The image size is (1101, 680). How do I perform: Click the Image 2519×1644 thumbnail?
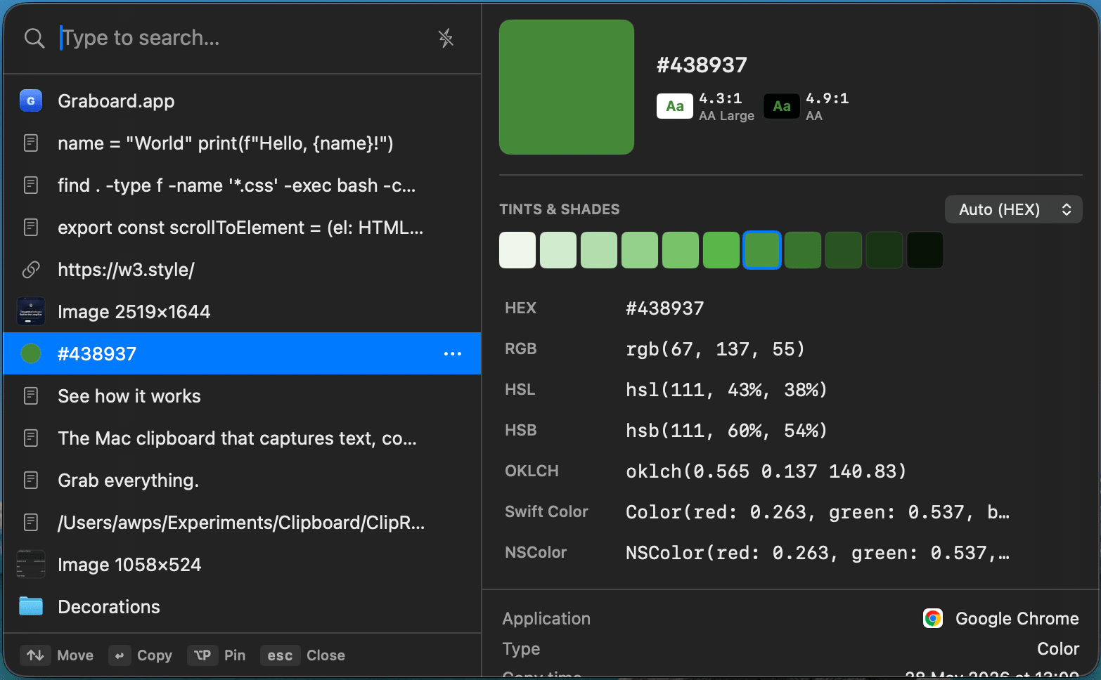[31, 312]
